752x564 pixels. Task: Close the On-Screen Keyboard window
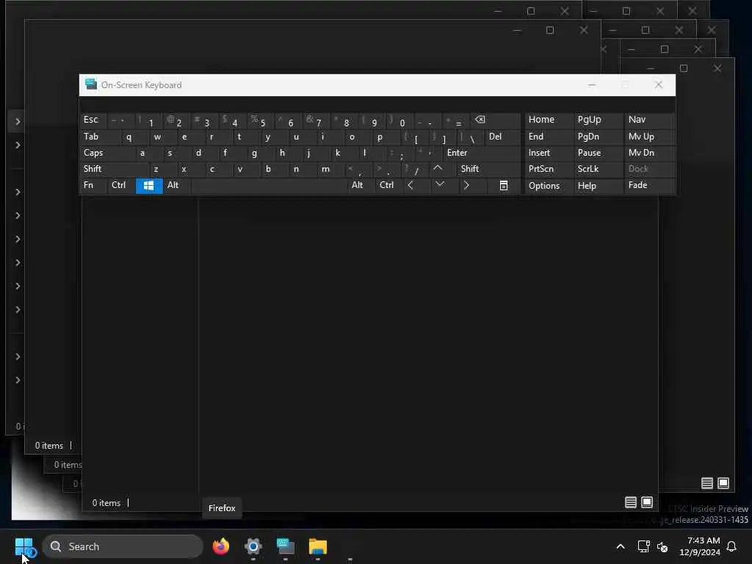[659, 85]
